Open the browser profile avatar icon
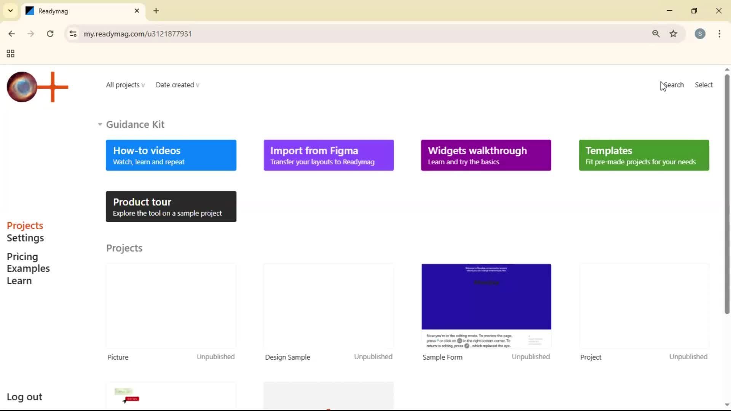The height and width of the screenshot is (411, 731). [x=701, y=33]
